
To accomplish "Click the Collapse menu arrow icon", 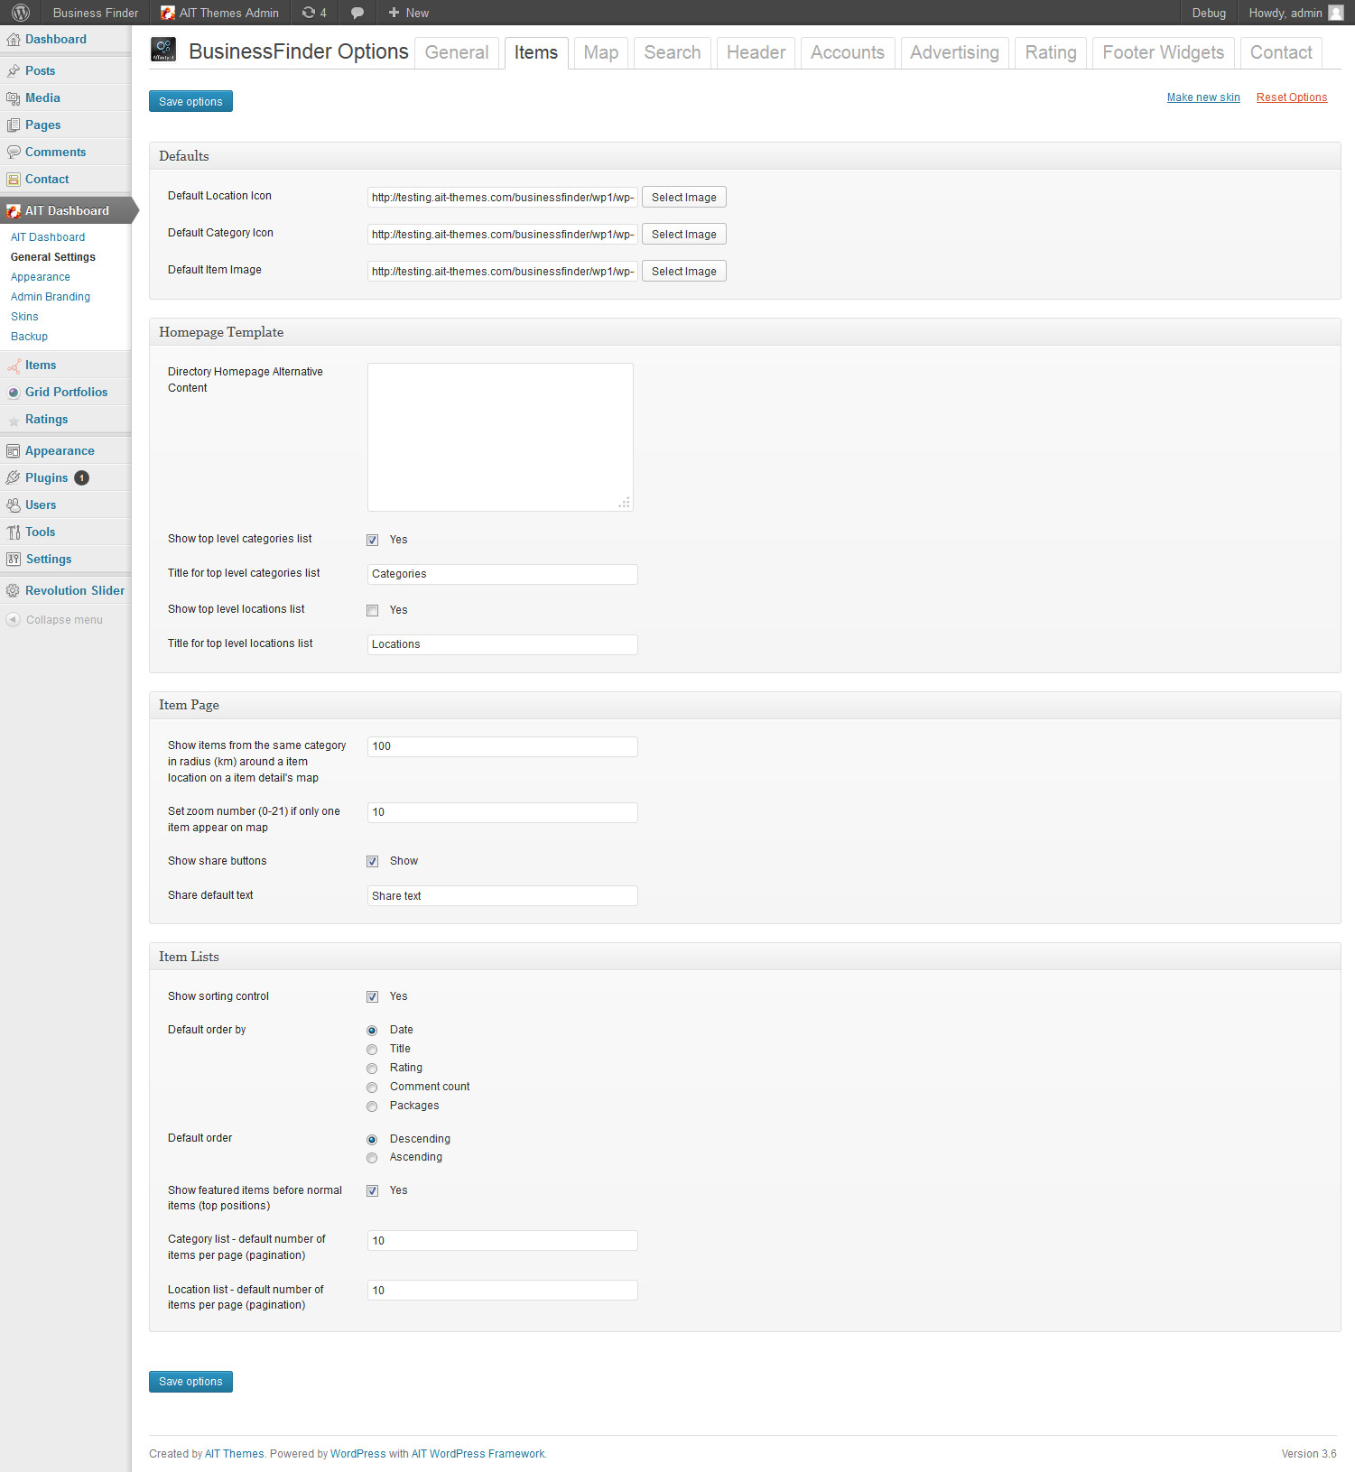I will [x=13, y=620].
